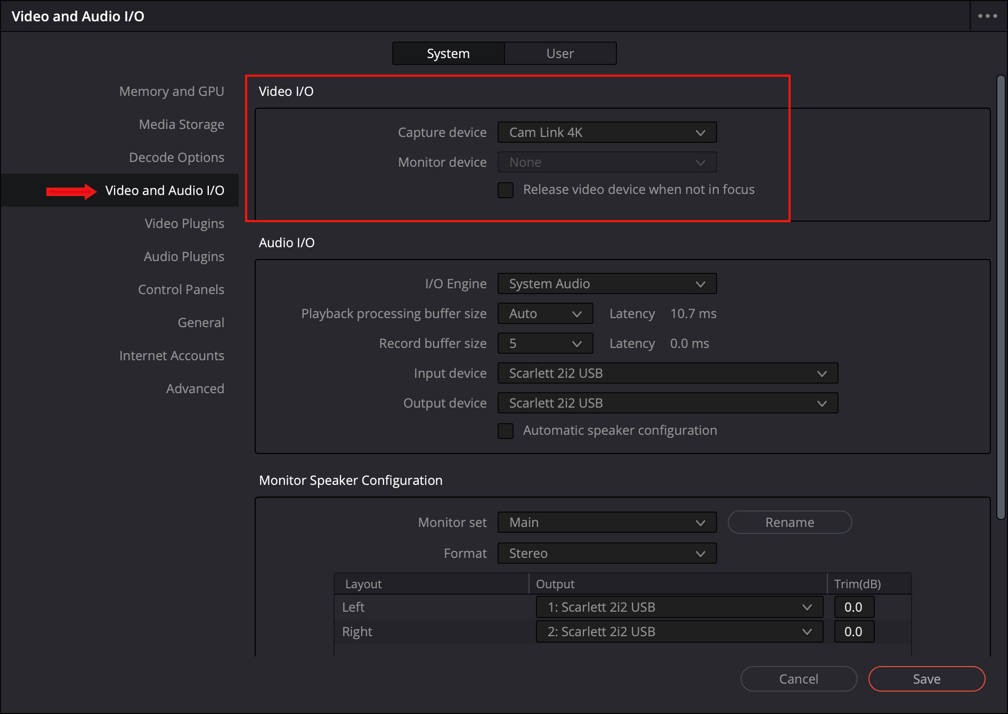Open Playback processing buffer size dropdown

tap(545, 314)
